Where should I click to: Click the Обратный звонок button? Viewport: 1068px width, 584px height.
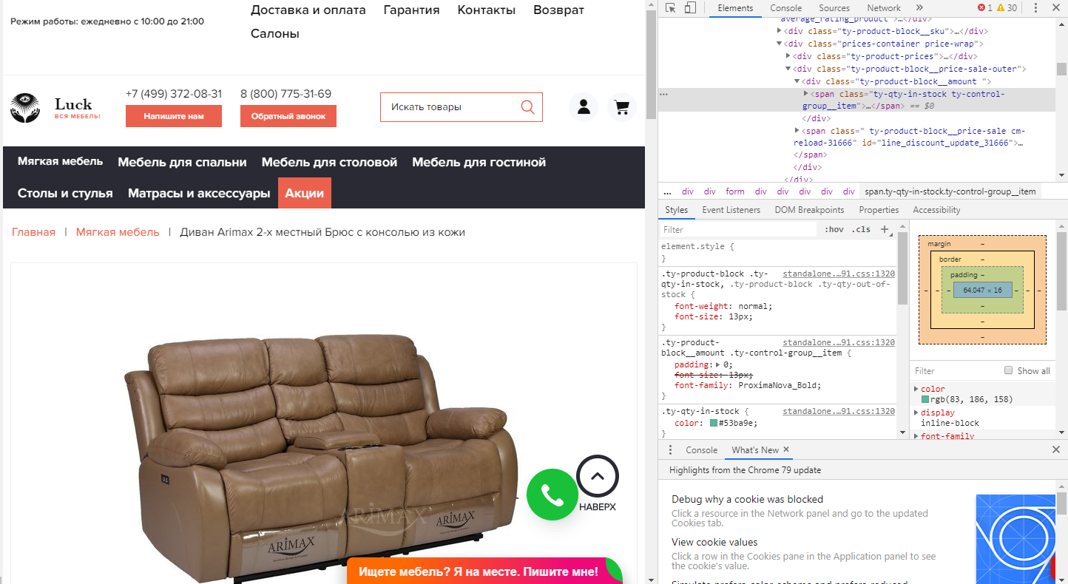pyautogui.click(x=288, y=116)
